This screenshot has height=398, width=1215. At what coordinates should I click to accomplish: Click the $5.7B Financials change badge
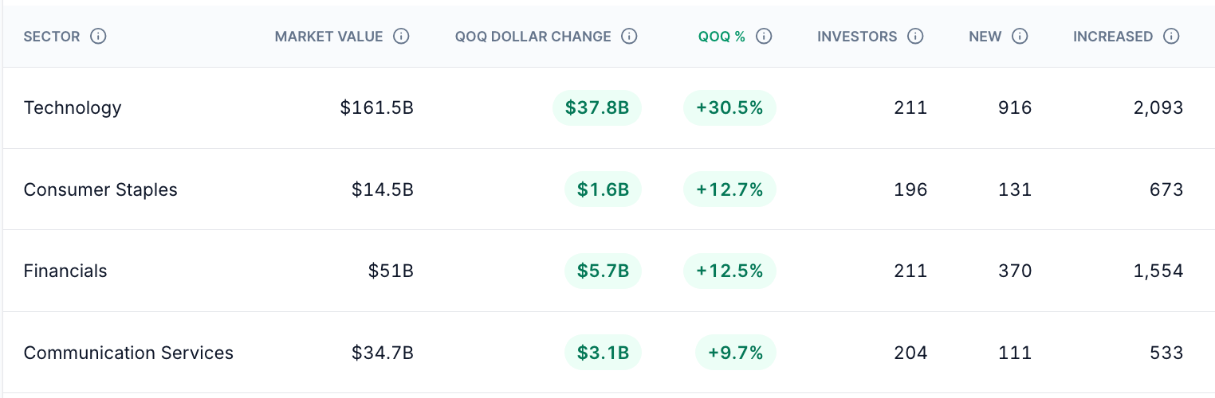(604, 271)
